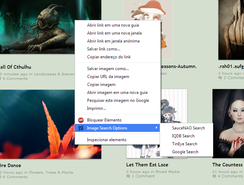
Task: Choose Copiar endereço do link
Action: [118, 57]
